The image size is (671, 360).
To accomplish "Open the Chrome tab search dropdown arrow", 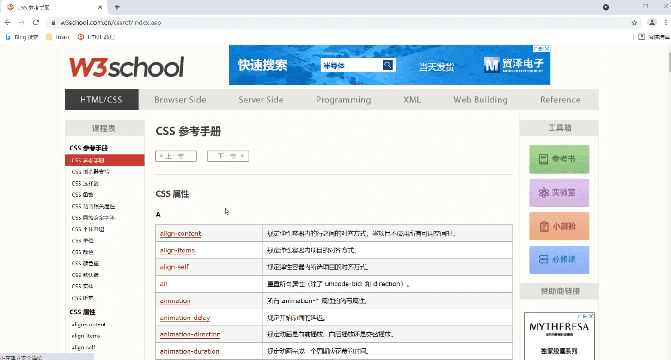I will coord(606,7).
